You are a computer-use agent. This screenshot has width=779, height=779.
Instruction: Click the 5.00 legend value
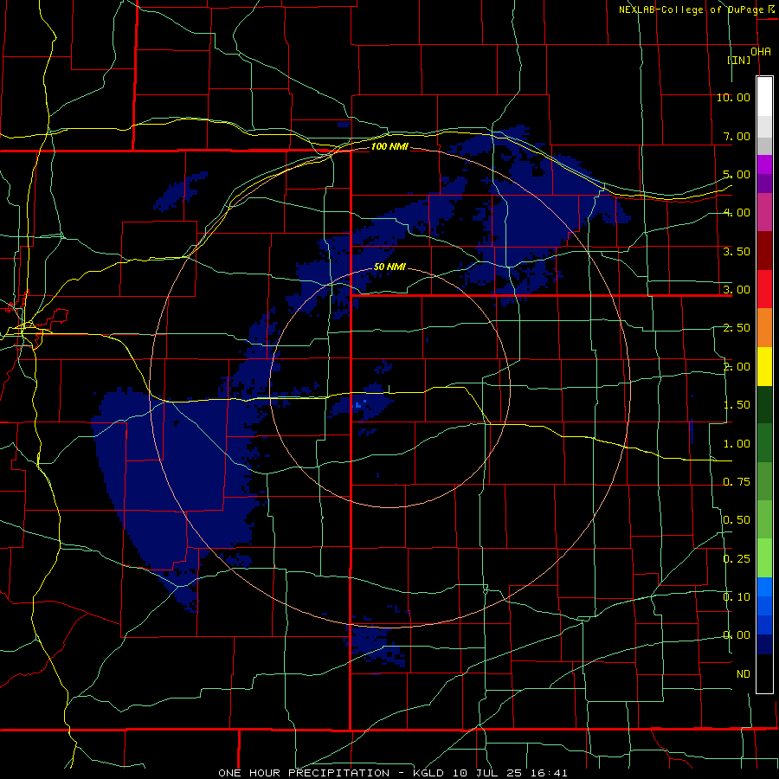[737, 174]
